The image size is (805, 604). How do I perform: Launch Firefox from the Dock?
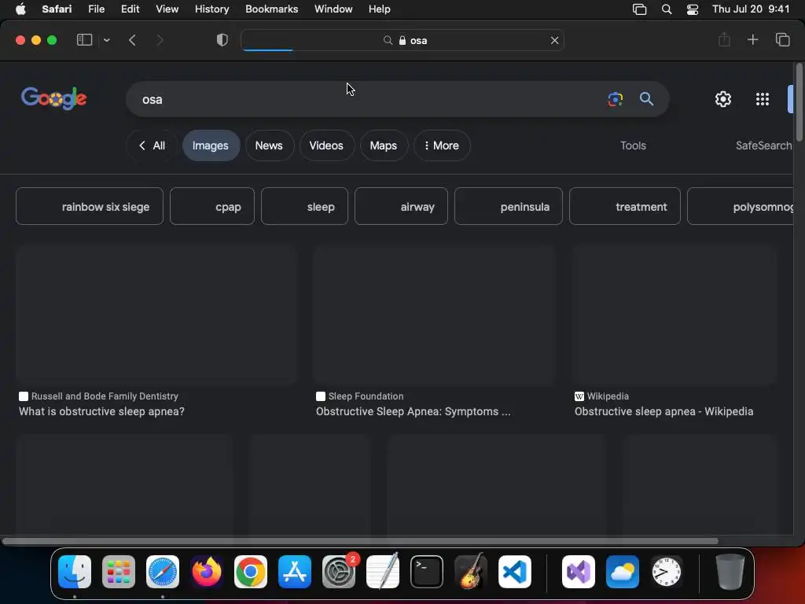(207, 572)
